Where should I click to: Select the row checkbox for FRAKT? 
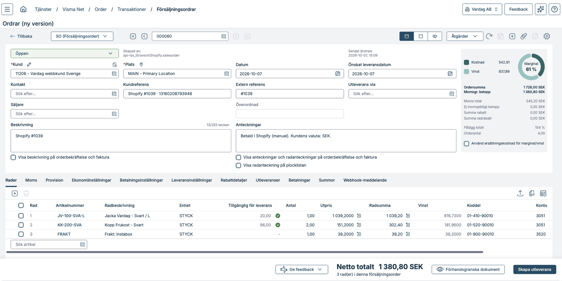[x=21, y=234]
